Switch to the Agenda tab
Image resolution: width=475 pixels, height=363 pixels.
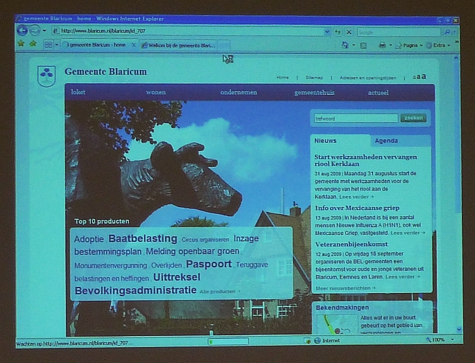click(386, 141)
